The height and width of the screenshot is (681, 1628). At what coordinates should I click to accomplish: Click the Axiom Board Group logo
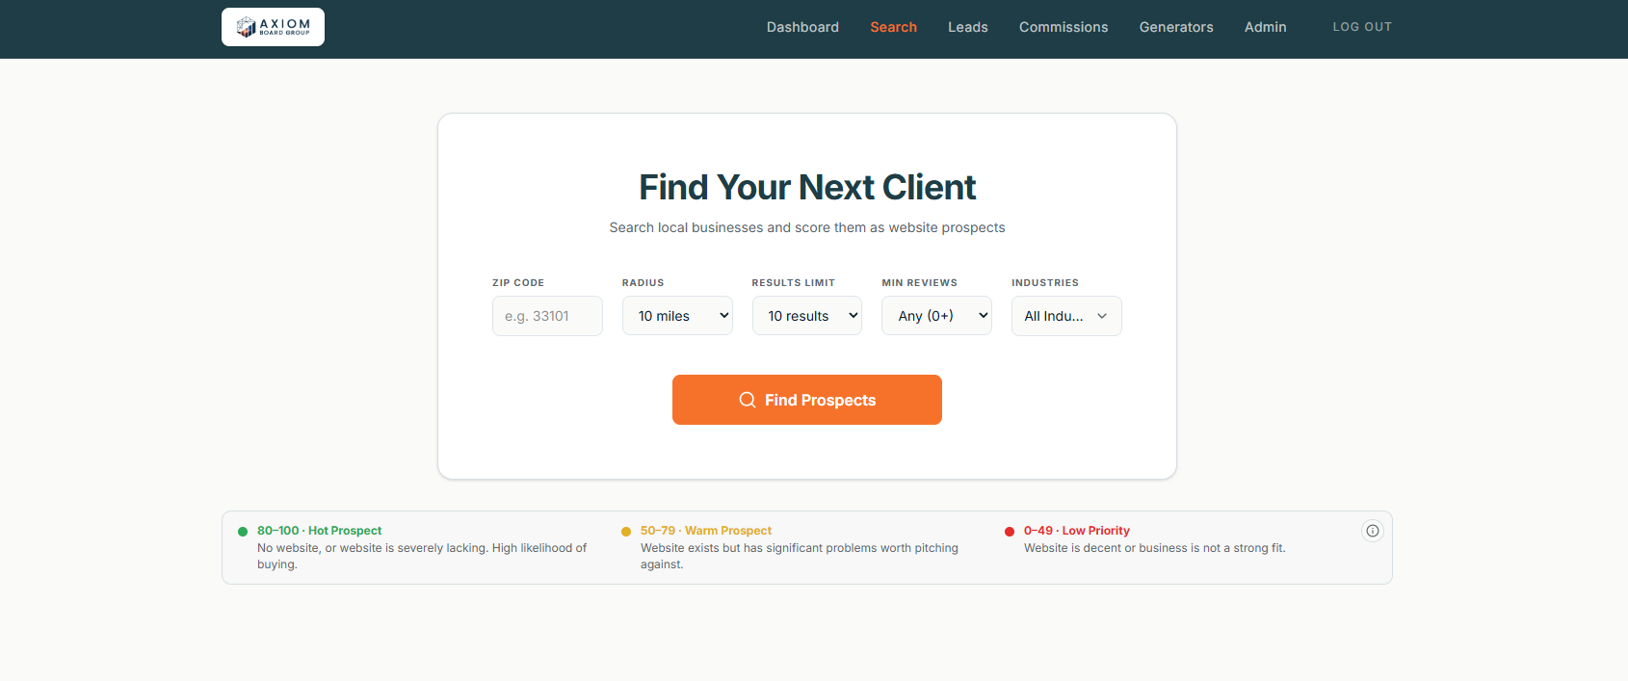coord(273,27)
